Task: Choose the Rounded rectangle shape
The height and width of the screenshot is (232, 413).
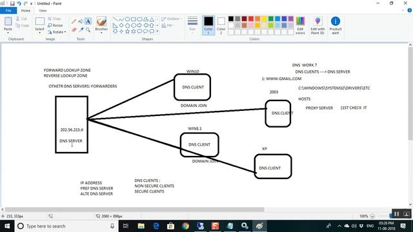Action: [139, 19]
